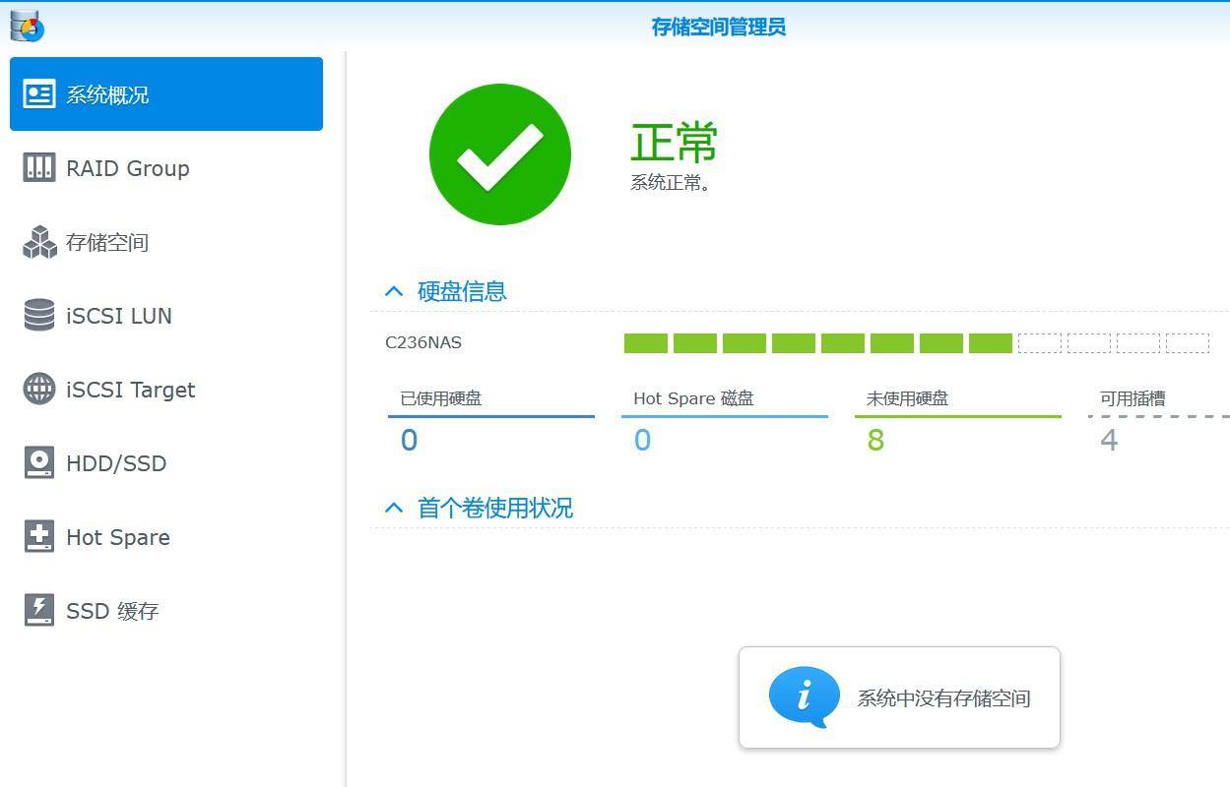Open the iSCSI Target globe icon
Image resolution: width=1230 pixels, height=787 pixels.
tap(38, 389)
